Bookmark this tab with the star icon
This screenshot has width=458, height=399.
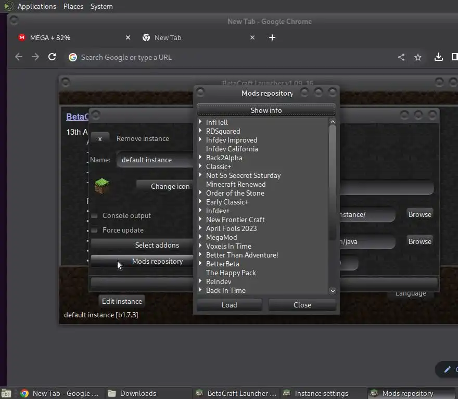[418, 57]
